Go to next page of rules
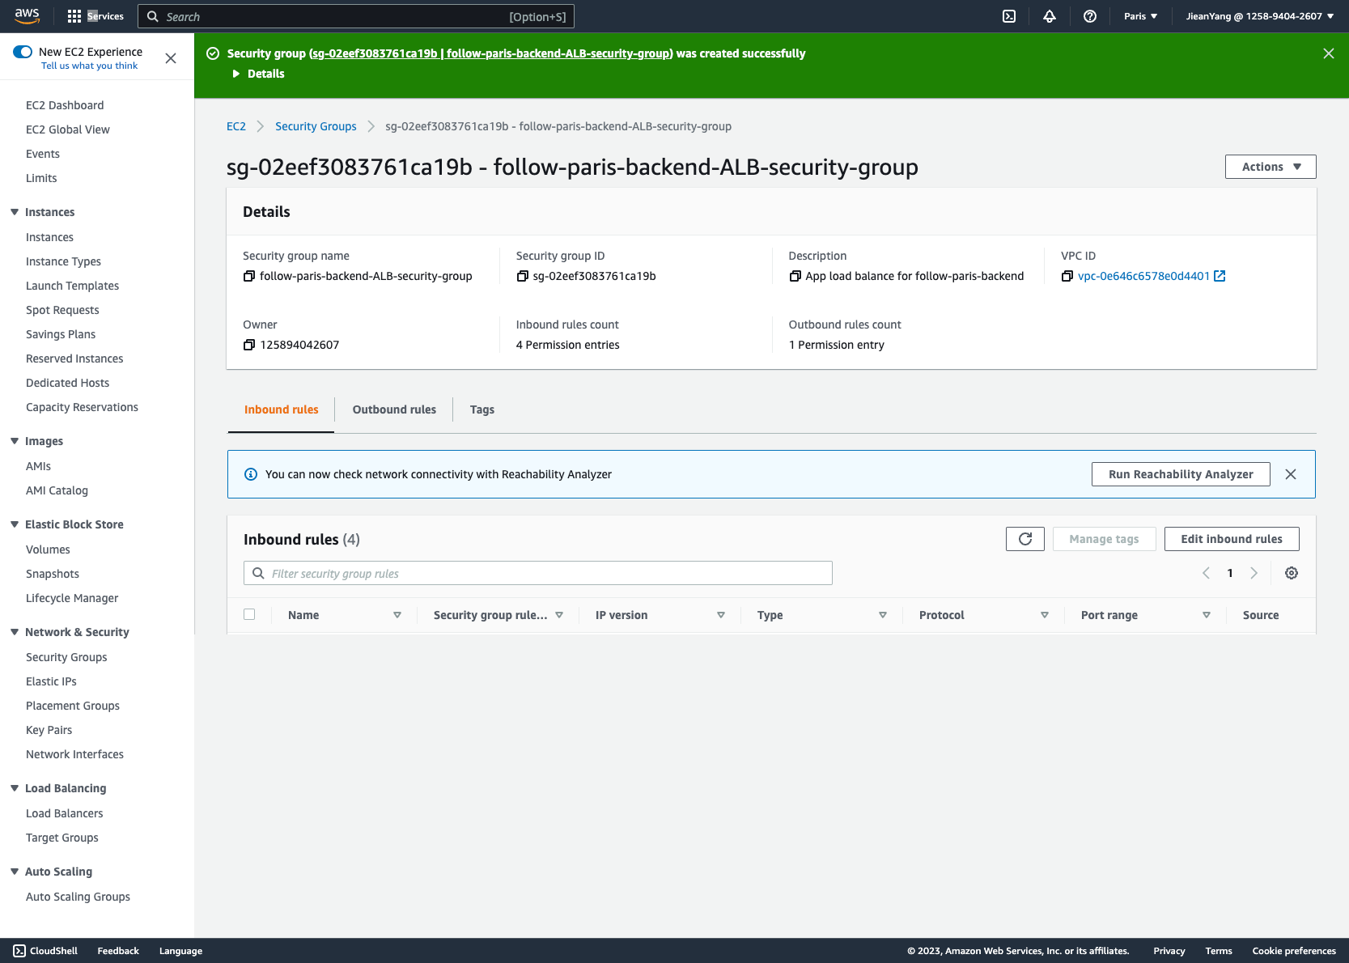Viewport: 1349px width, 963px height. click(x=1254, y=573)
